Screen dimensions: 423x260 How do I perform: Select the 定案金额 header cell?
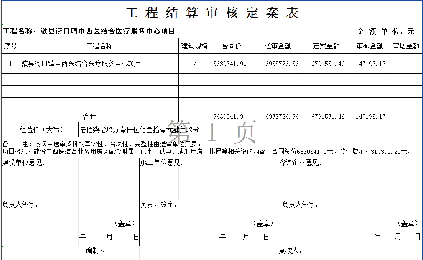pyautogui.click(x=326, y=46)
